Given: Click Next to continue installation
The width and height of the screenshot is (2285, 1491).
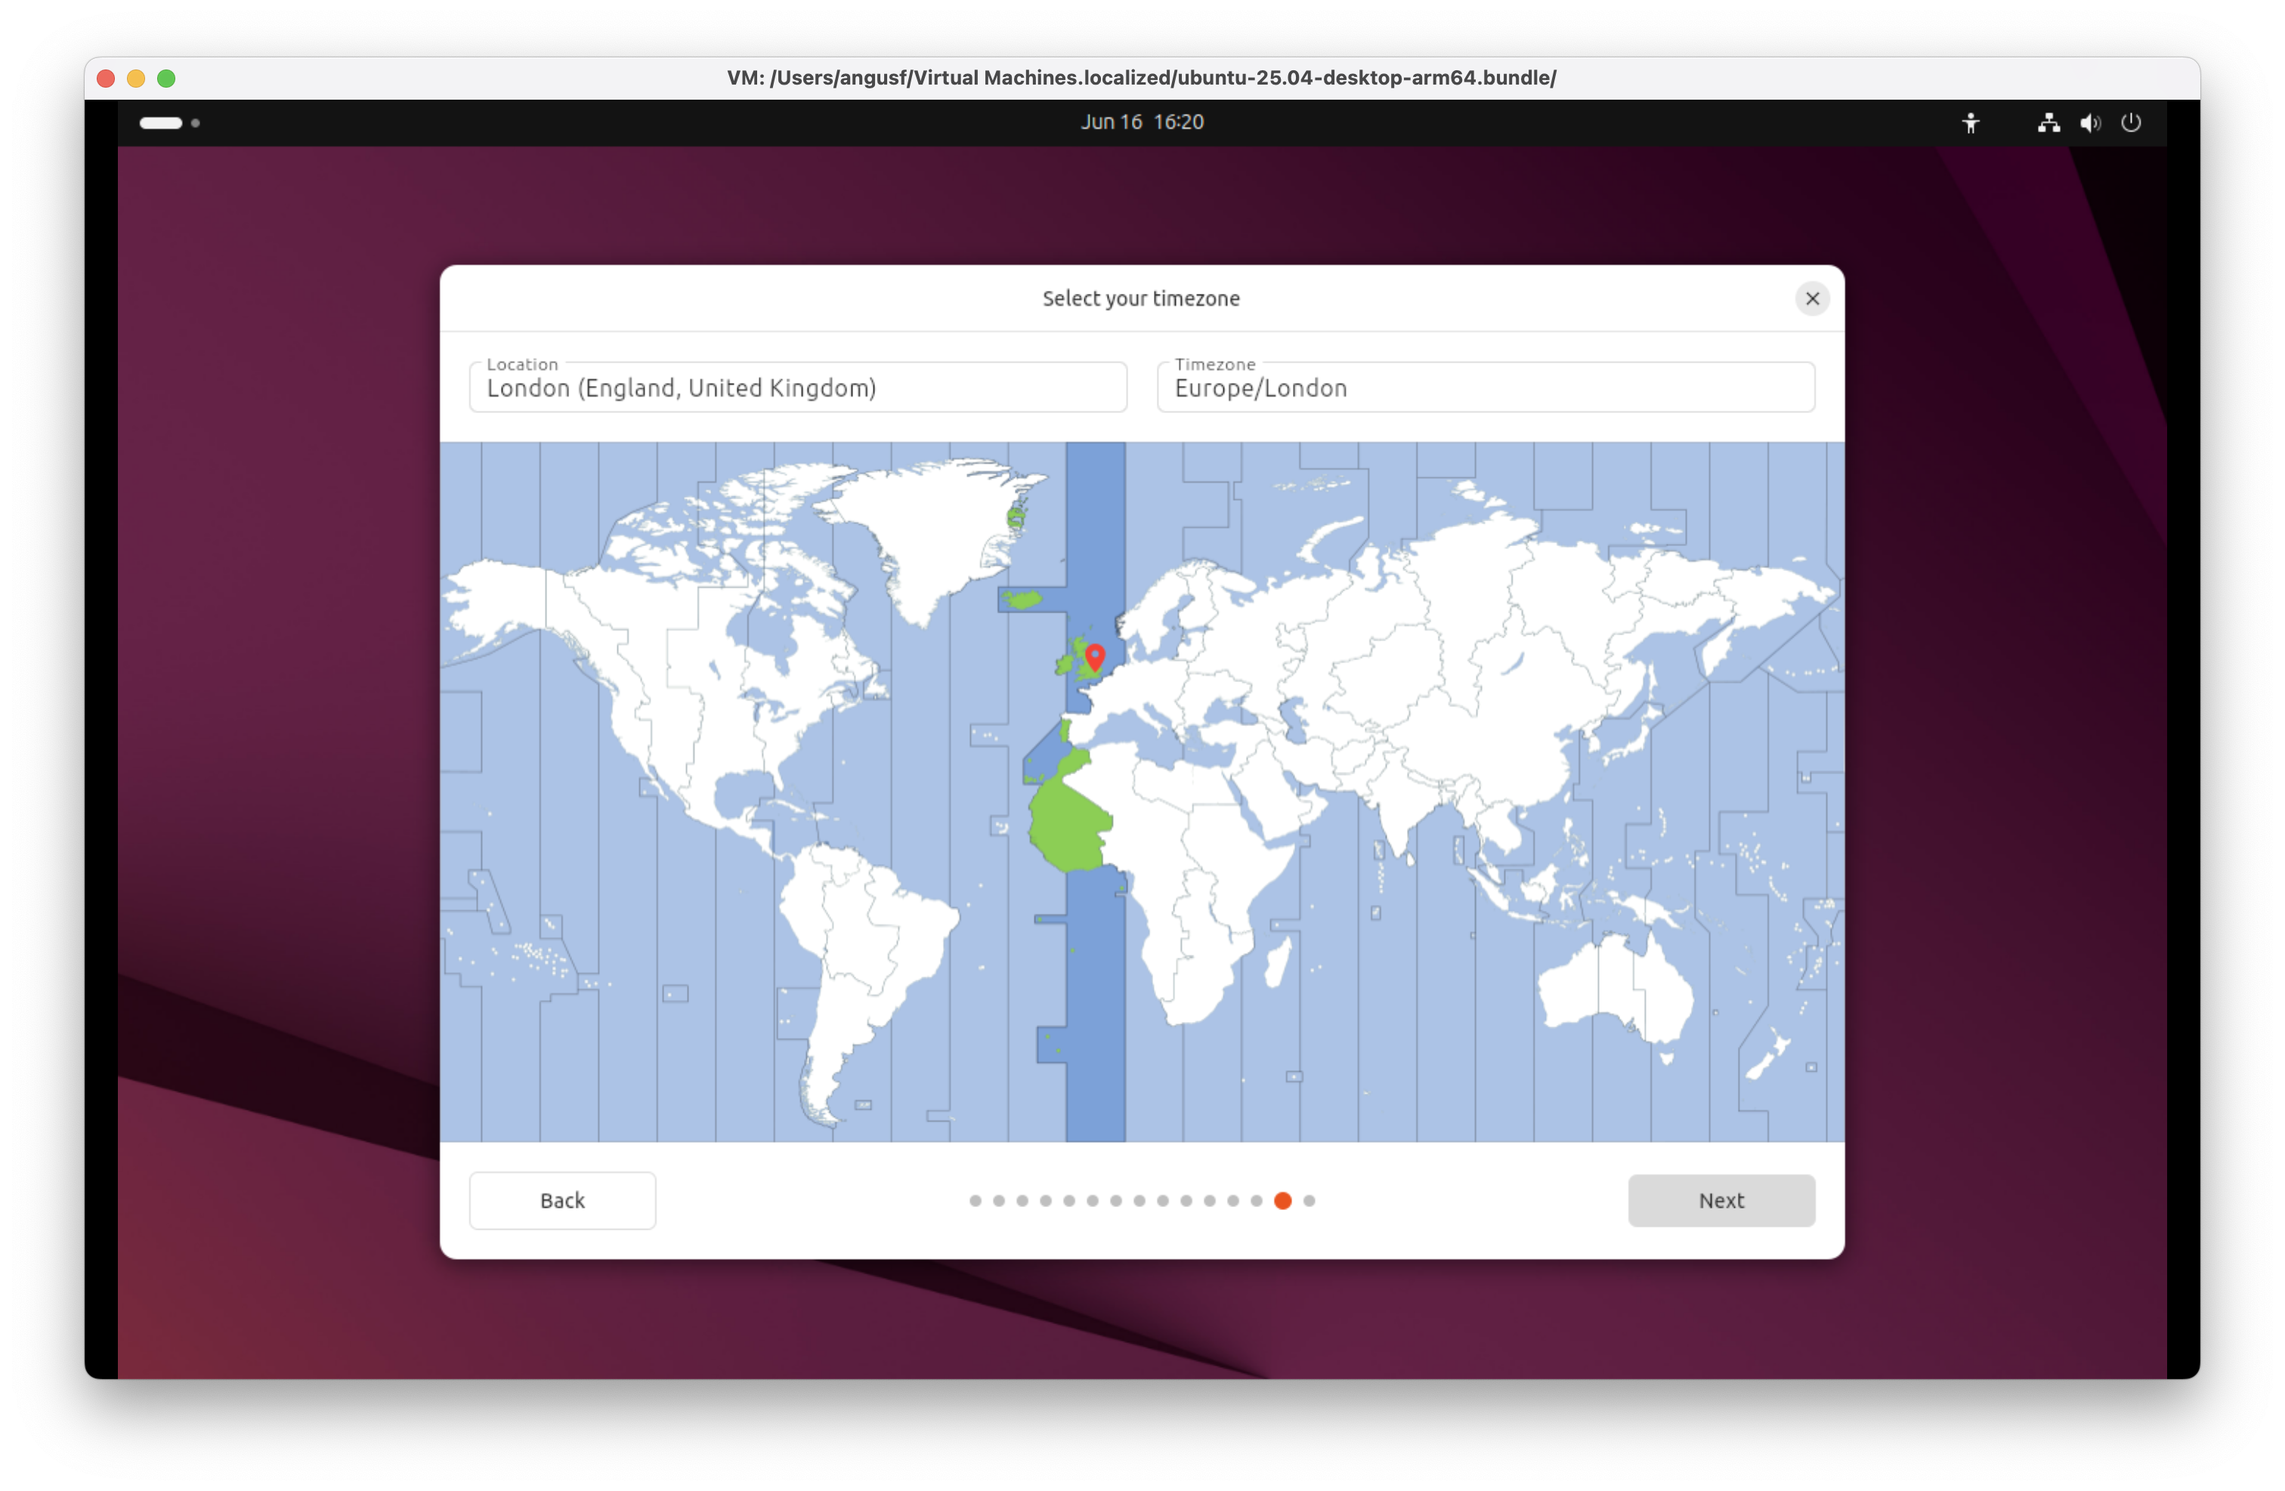Looking at the screenshot, I should point(1721,1200).
